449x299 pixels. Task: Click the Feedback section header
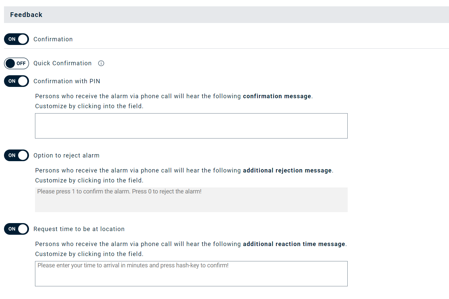[x=26, y=15]
